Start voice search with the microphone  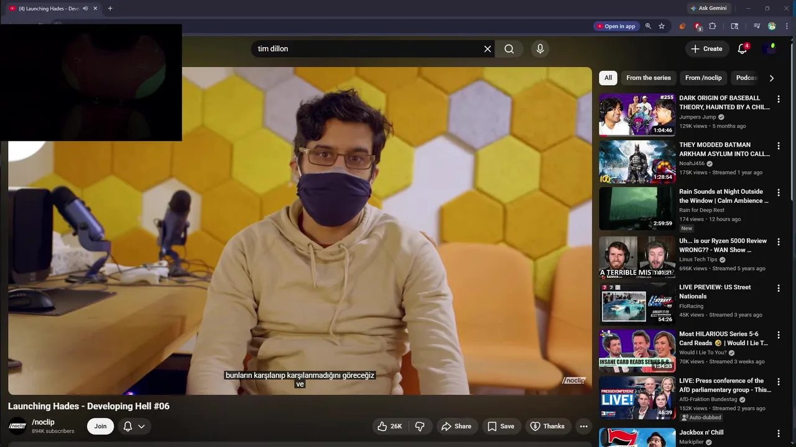pos(540,49)
